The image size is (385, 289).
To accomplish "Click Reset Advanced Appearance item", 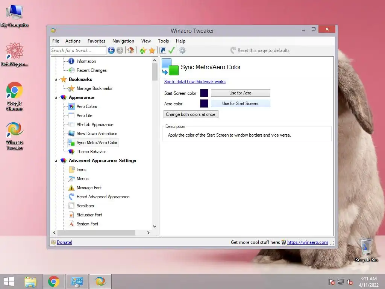I will [x=103, y=197].
